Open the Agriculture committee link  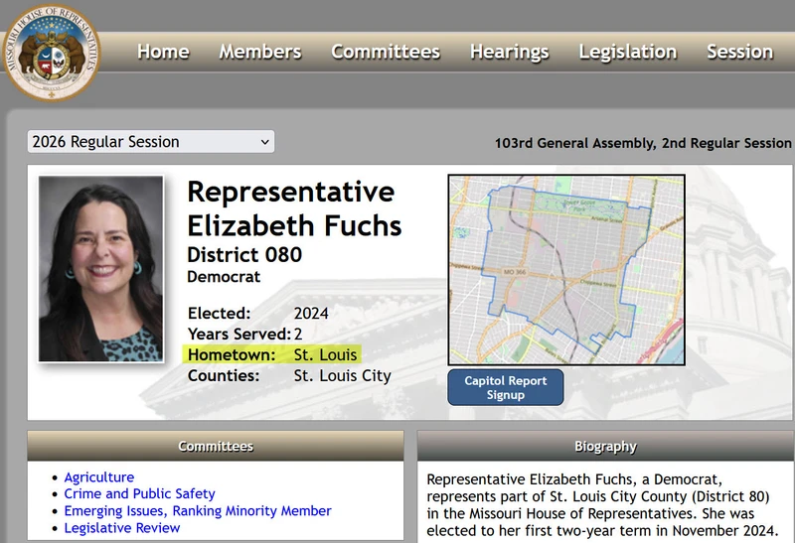98,477
